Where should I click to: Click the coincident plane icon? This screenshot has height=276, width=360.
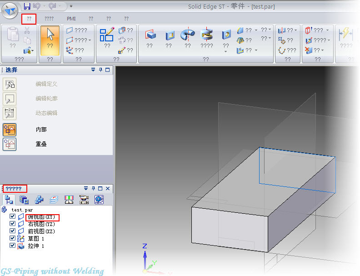[70, 30]
